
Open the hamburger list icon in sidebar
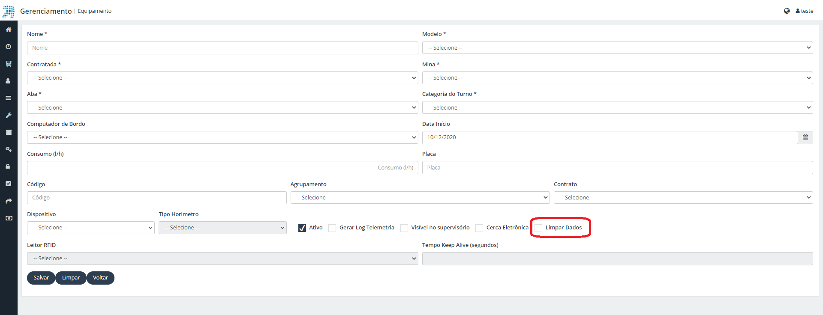[x=8, y=98]
